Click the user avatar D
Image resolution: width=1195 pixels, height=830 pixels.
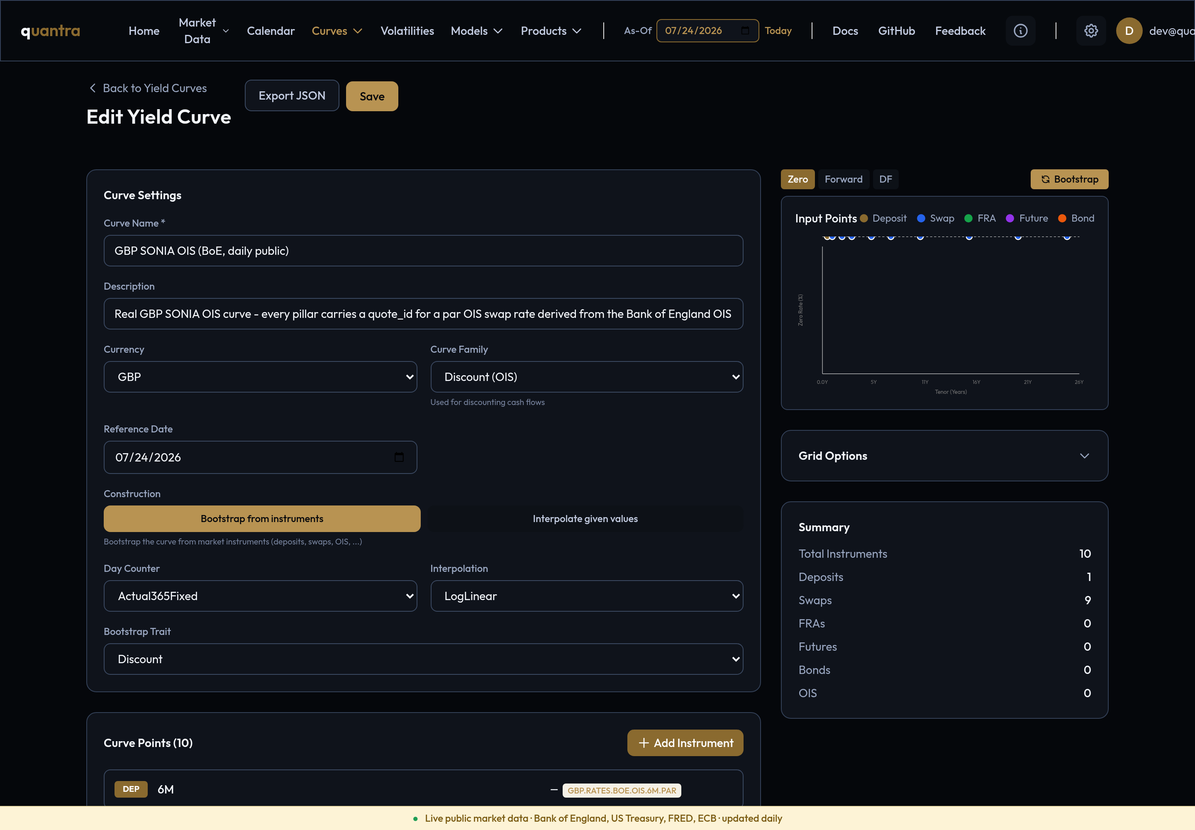1129,31
